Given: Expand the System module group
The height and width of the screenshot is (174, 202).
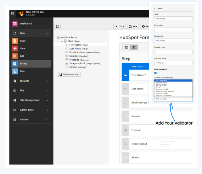Looking at the screenshot, I should pos(31,120).
